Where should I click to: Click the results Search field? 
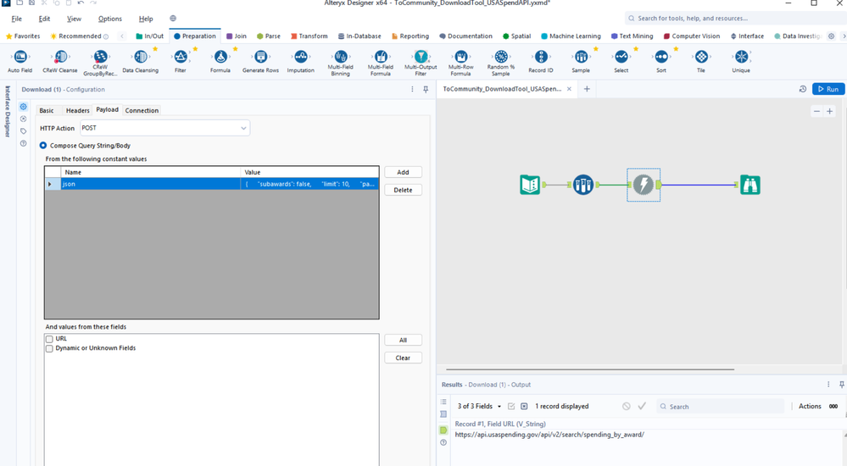(x=720, y=407)
